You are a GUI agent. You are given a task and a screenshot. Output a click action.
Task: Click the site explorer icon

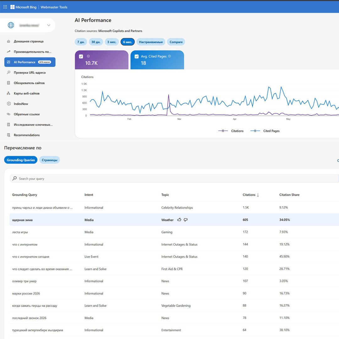coord(8,83)
